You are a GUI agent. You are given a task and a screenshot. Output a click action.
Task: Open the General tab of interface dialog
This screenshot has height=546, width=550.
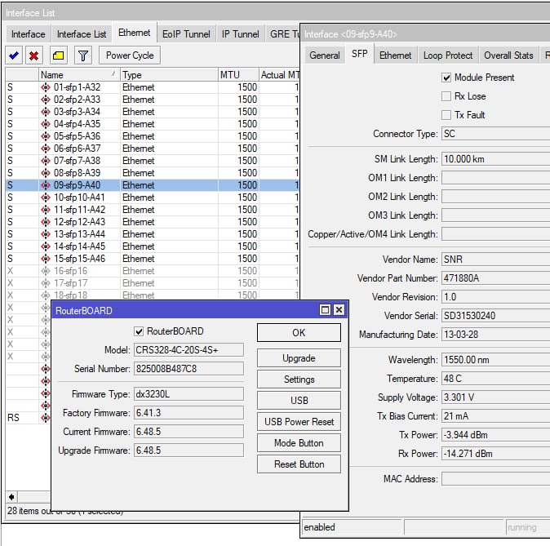coord(325,55)
